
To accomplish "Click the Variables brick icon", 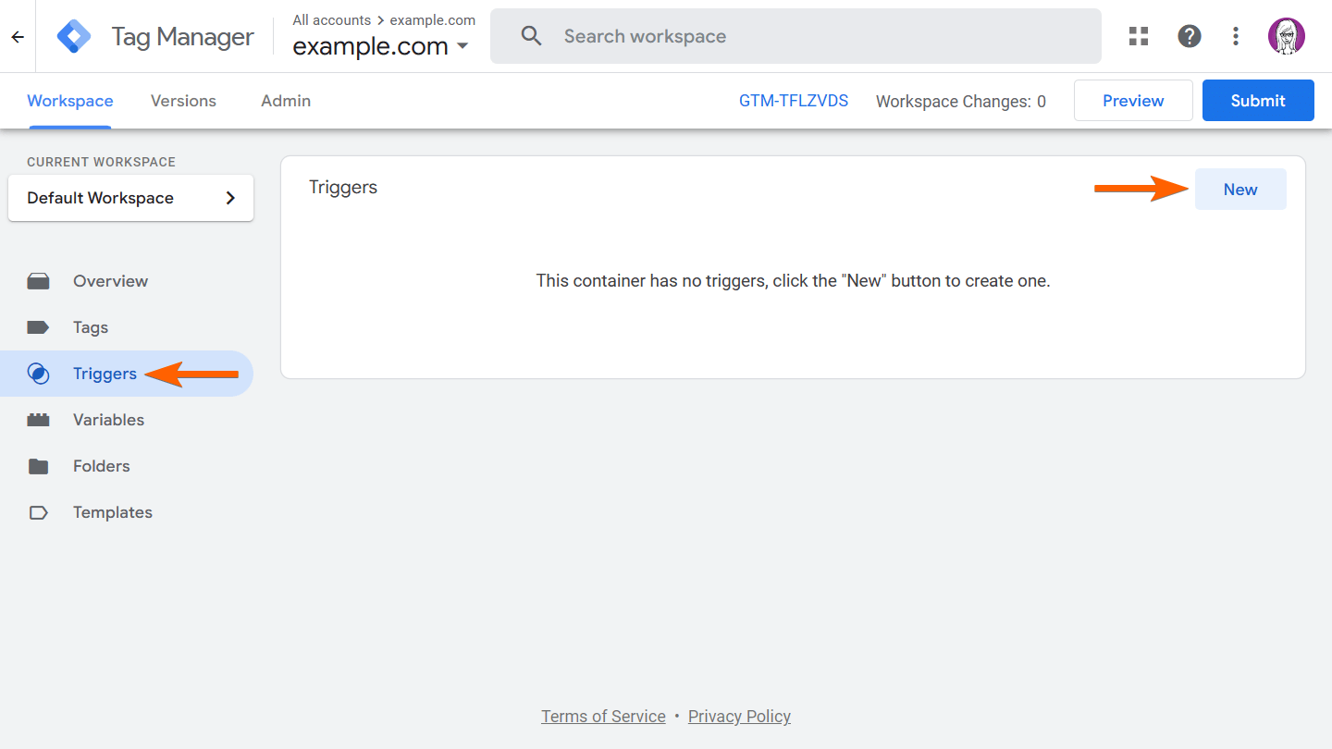I will [x=39, y=420].
